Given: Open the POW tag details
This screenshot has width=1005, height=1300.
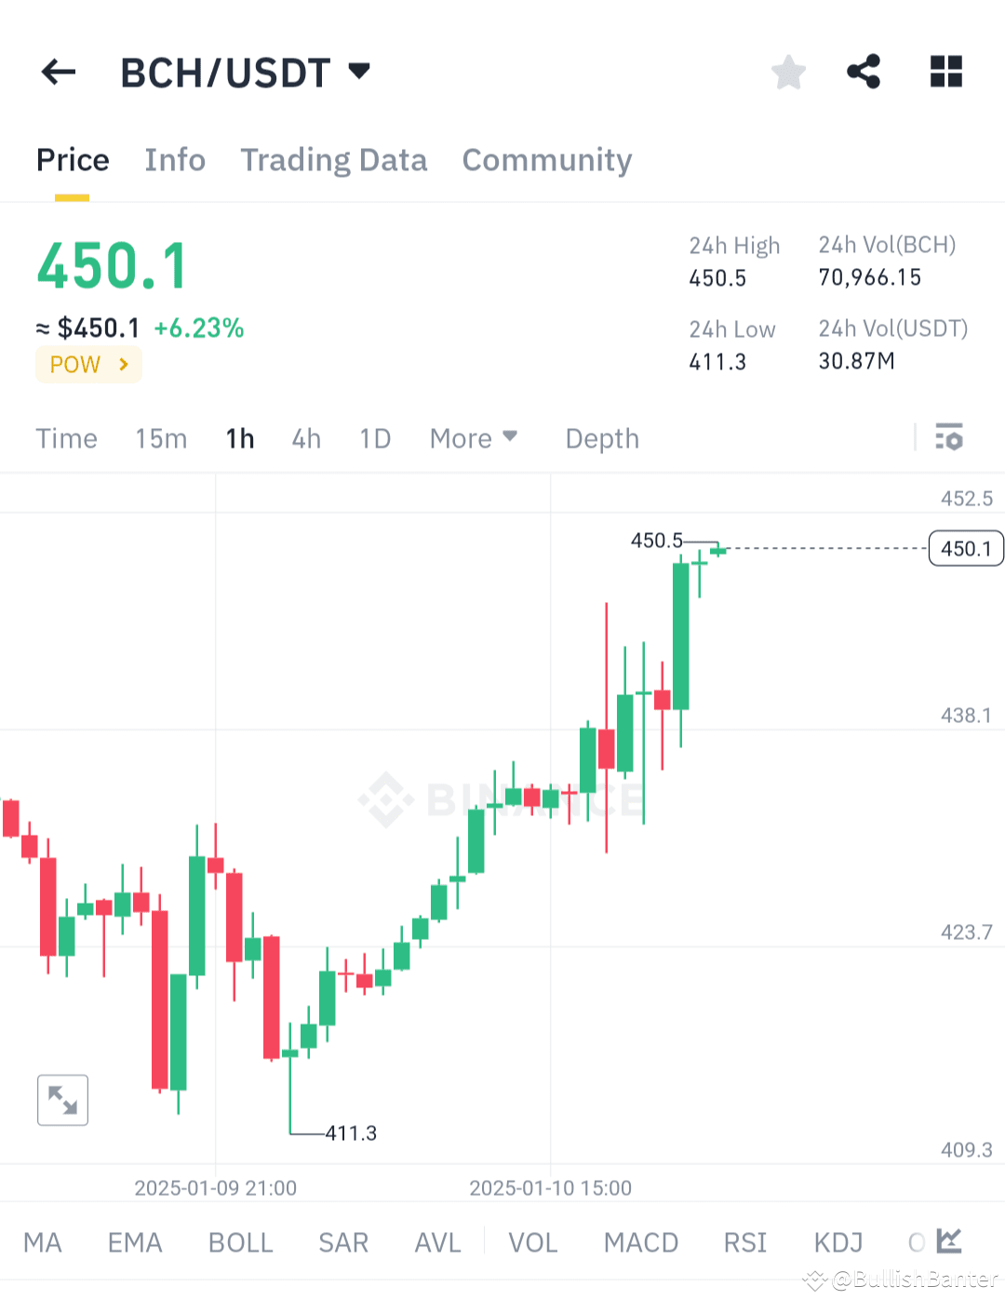Looking at the screenshot, I should point(88,364).
